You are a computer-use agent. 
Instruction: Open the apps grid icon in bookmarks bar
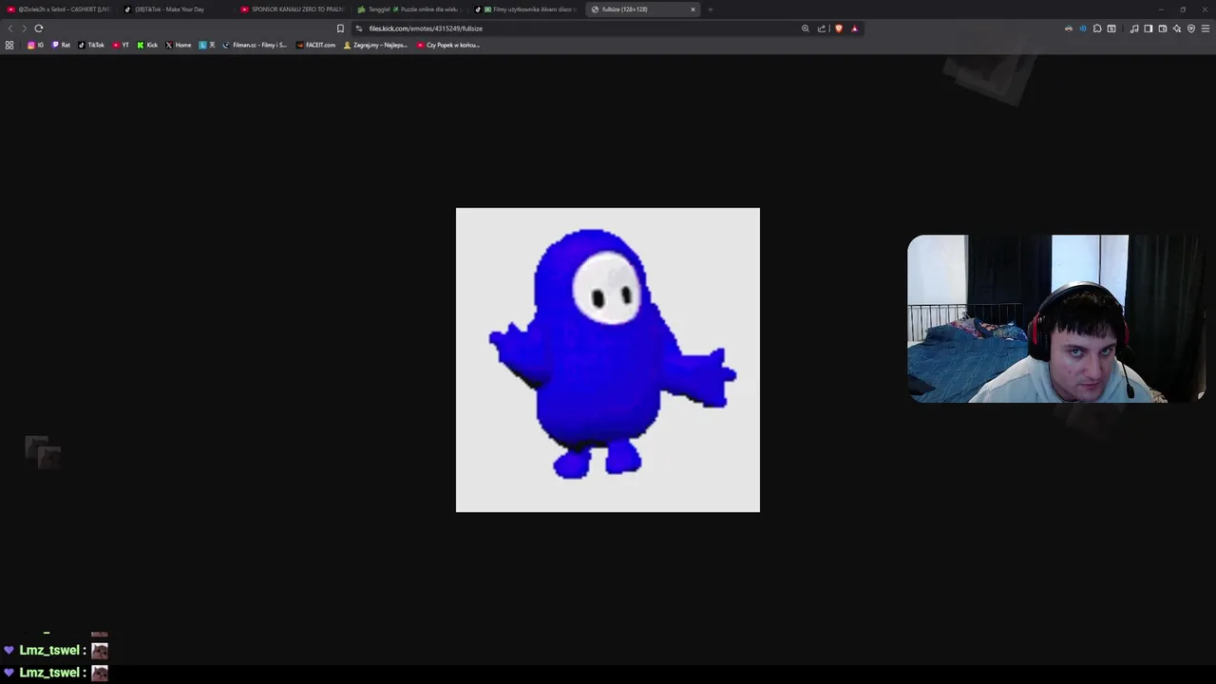click(x=9, y=45)
